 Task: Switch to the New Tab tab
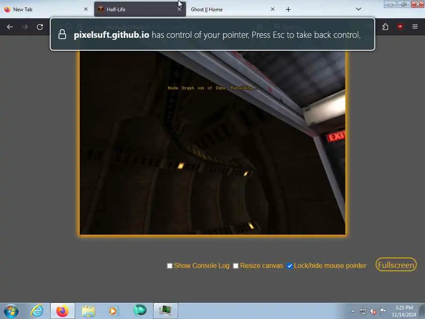pyautogui.click(x=46, y=10)
